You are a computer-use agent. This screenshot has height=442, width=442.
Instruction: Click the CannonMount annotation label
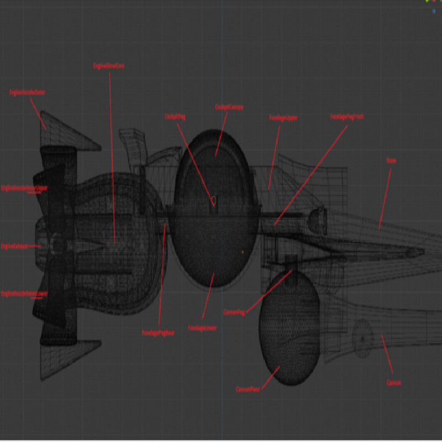pos(248,389)
